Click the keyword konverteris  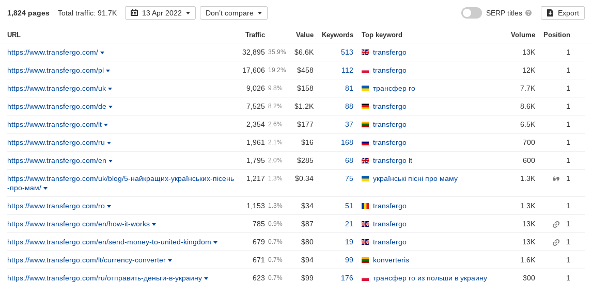(391, 260)
